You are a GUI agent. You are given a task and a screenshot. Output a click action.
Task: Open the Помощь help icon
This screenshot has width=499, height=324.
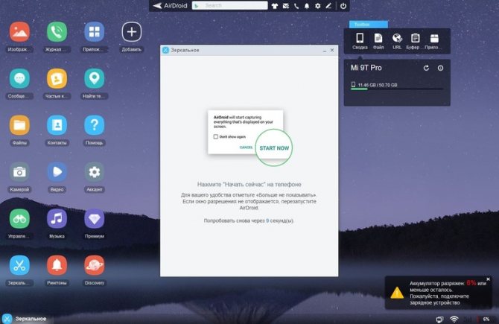click(94, 125)
